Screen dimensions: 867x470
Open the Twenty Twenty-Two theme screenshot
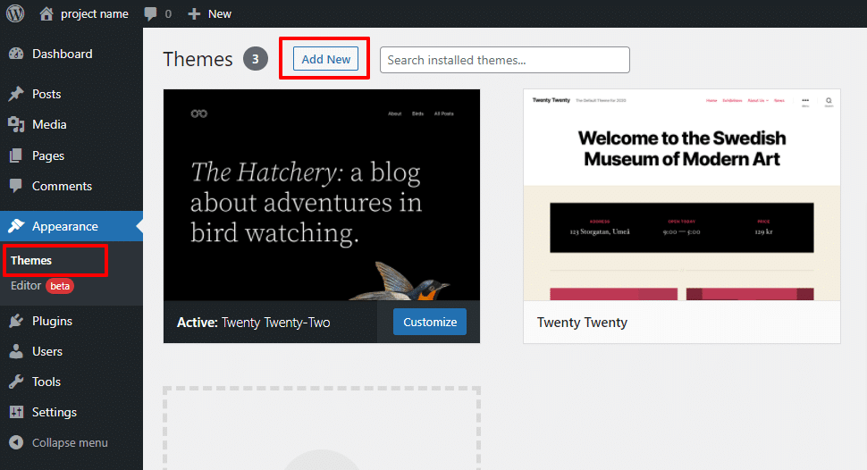pos(322,195)
